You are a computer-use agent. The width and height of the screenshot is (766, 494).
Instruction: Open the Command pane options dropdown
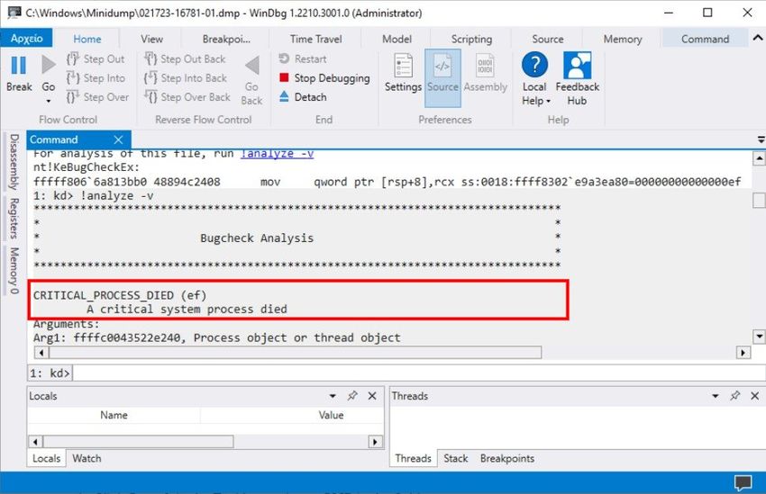coord(761,139)
